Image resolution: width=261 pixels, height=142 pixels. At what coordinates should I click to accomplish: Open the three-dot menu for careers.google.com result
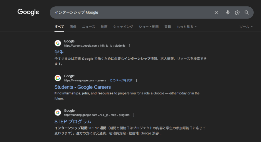click(129, 46)
